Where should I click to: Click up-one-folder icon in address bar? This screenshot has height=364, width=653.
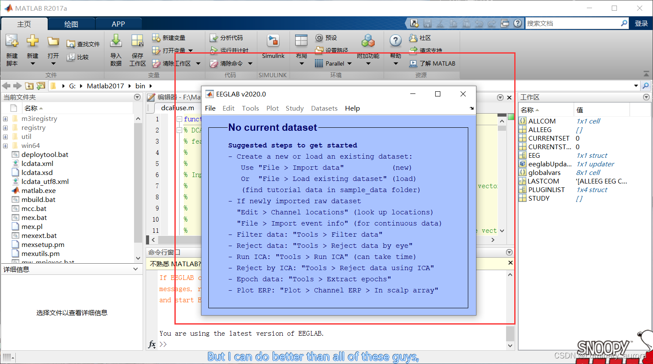click(x=29, y=86)
